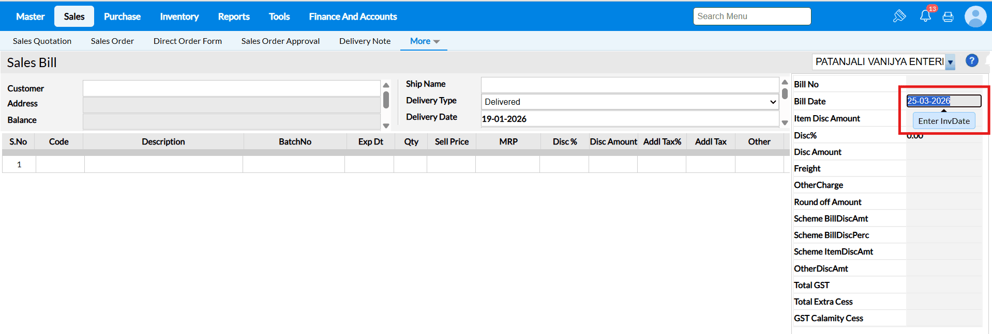Open the Purchase menu
The image size is (992, 334).
tap(122, 17)
